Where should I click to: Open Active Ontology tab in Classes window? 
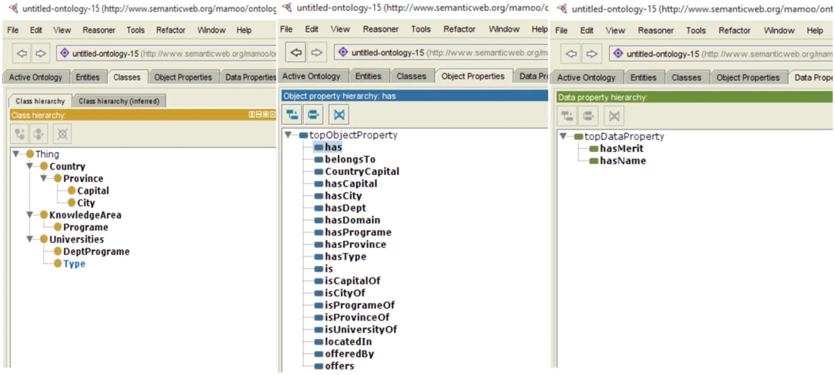click(36, 77)
